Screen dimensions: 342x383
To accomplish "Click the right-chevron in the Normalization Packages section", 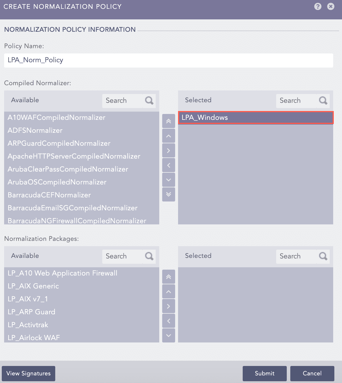I will pos(168,306).
